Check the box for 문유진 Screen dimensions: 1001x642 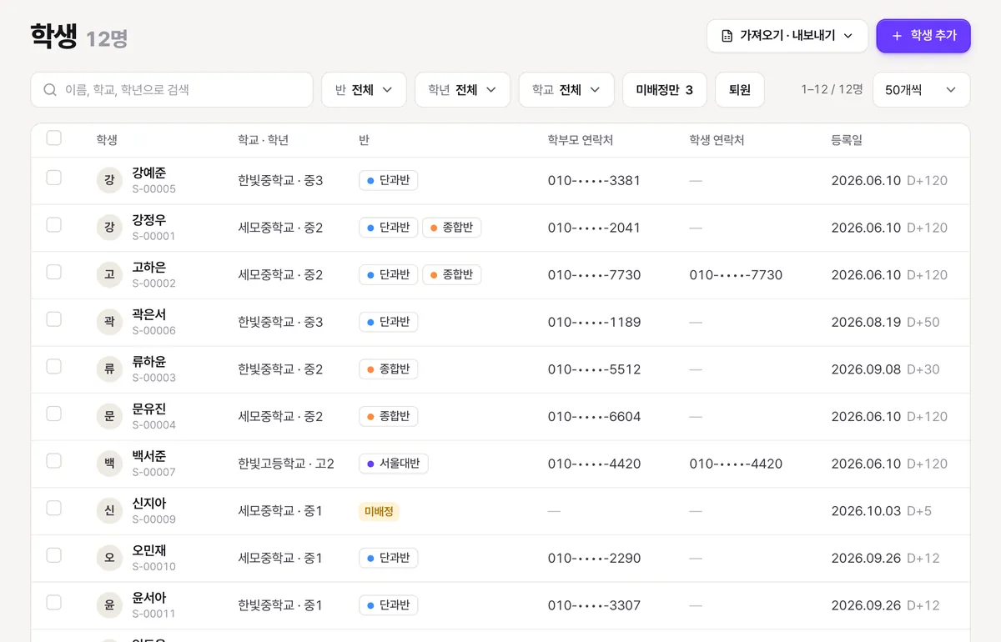click(x=53, y=414)
